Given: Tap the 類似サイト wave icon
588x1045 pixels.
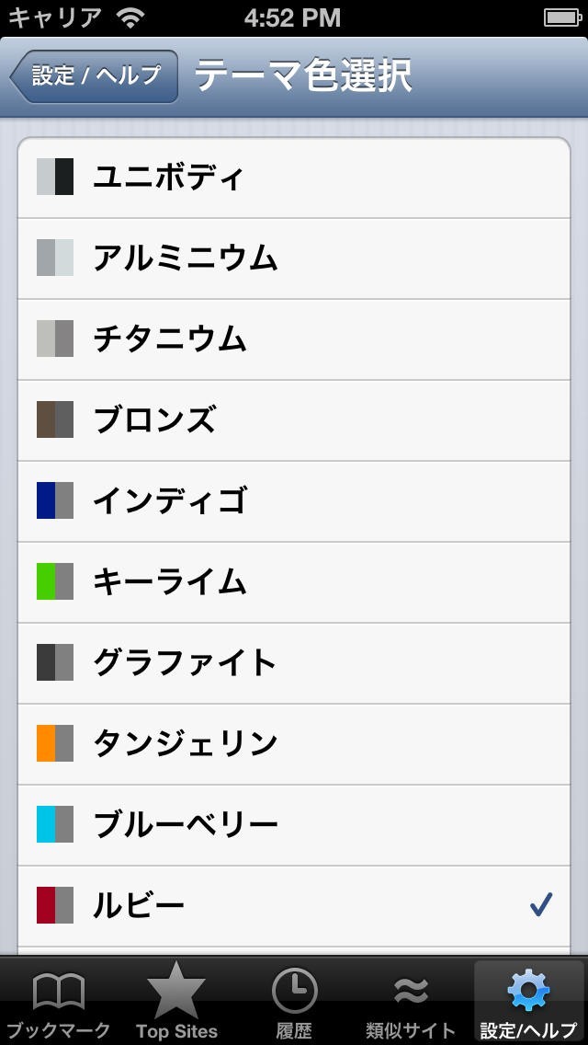Looking at the screenshot, I should pyautogui.click(x=410, y=992).
